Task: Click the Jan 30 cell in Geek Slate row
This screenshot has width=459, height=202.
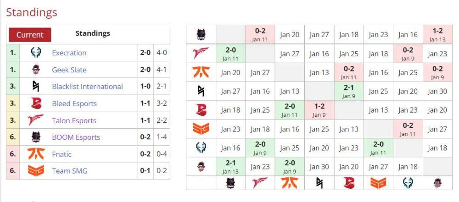Action: coord(319,167)
